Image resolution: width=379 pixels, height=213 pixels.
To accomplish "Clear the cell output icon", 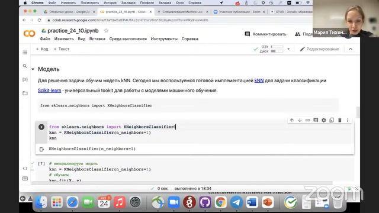I will click(41, 149).
